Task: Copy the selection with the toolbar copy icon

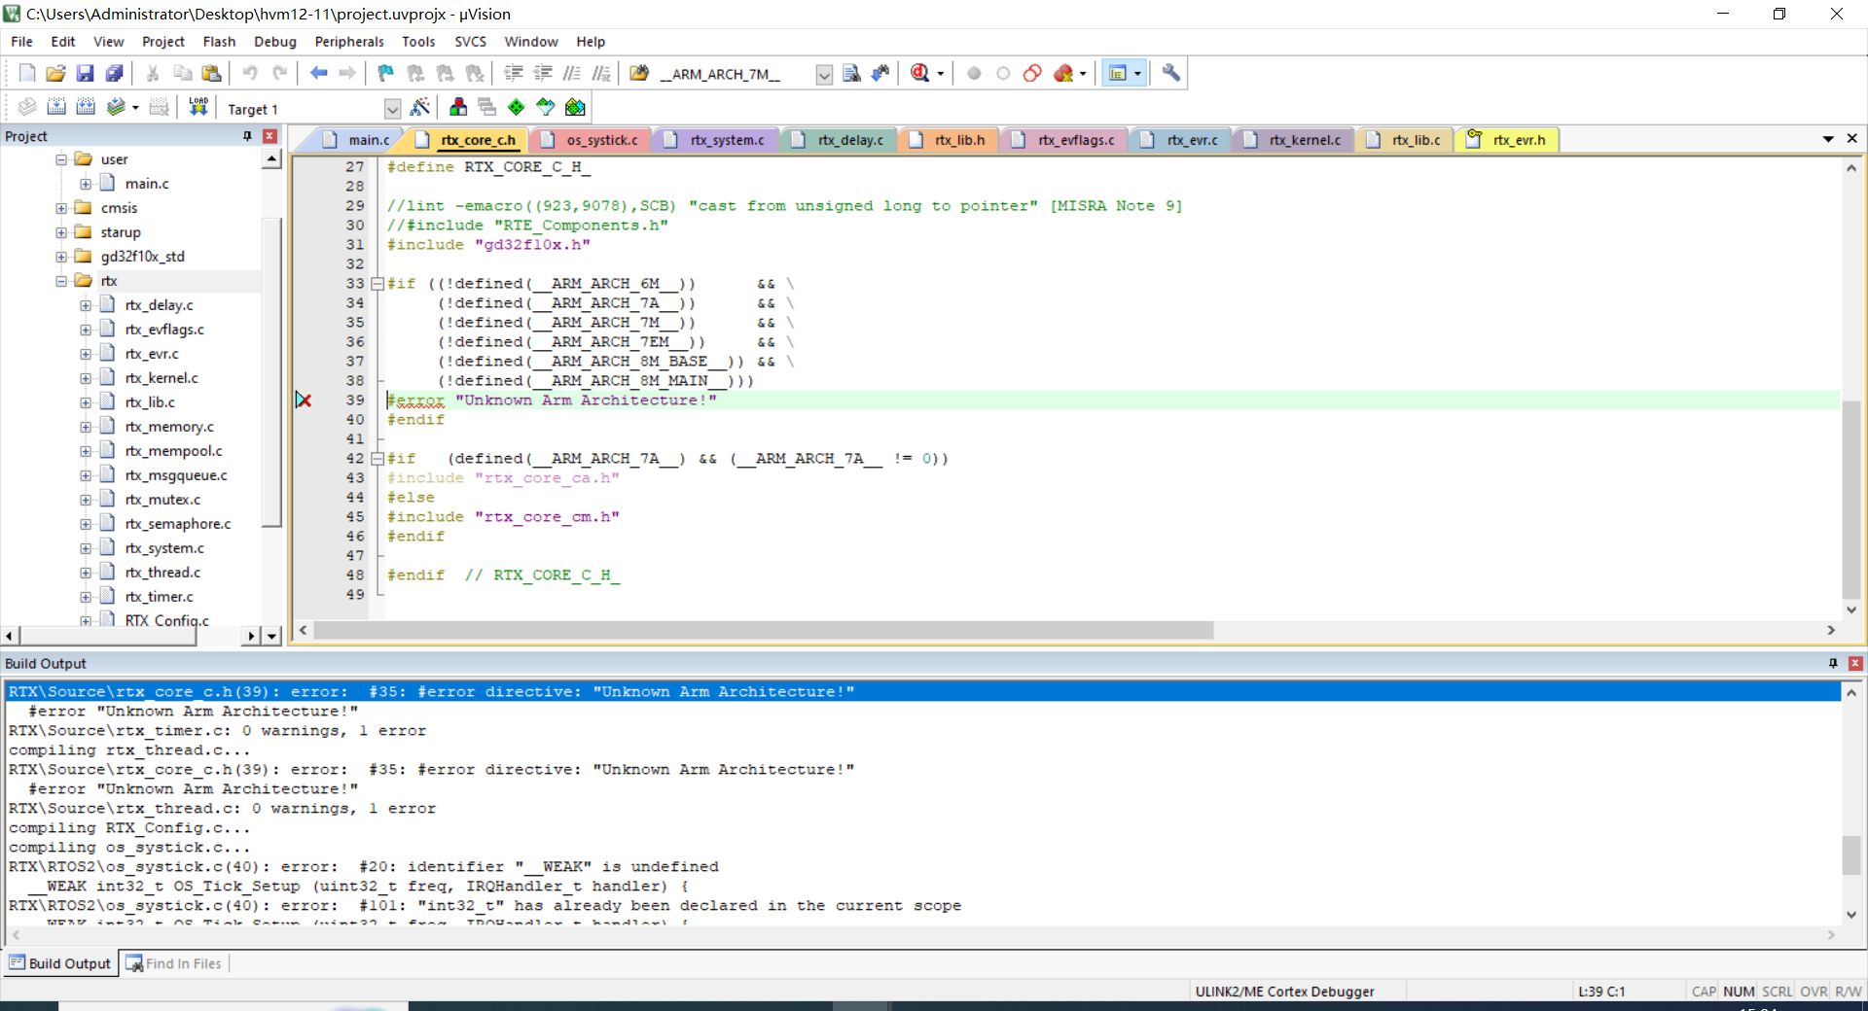Action: pos(182,73)
